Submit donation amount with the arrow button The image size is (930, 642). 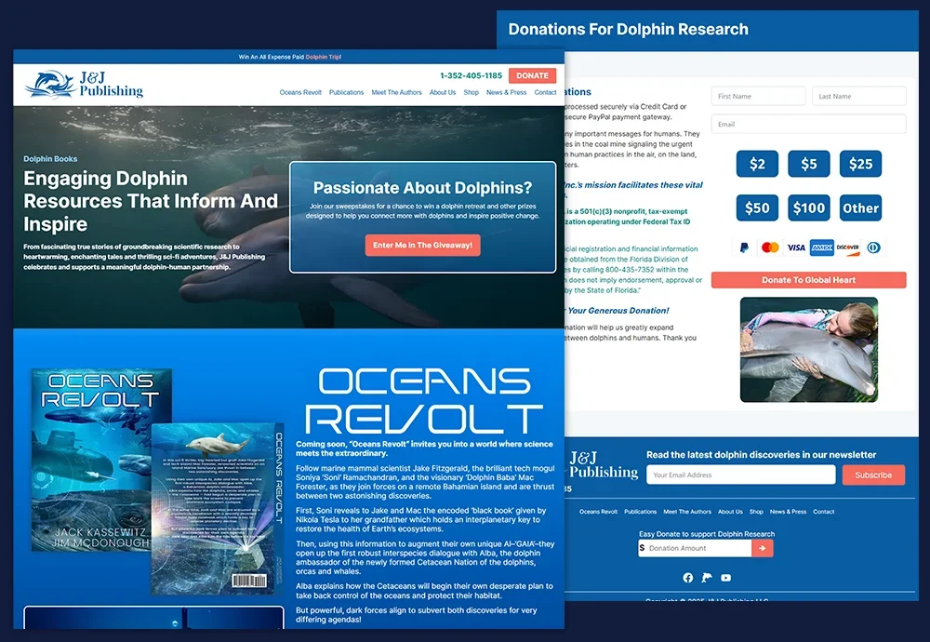(x=763, y=548)
